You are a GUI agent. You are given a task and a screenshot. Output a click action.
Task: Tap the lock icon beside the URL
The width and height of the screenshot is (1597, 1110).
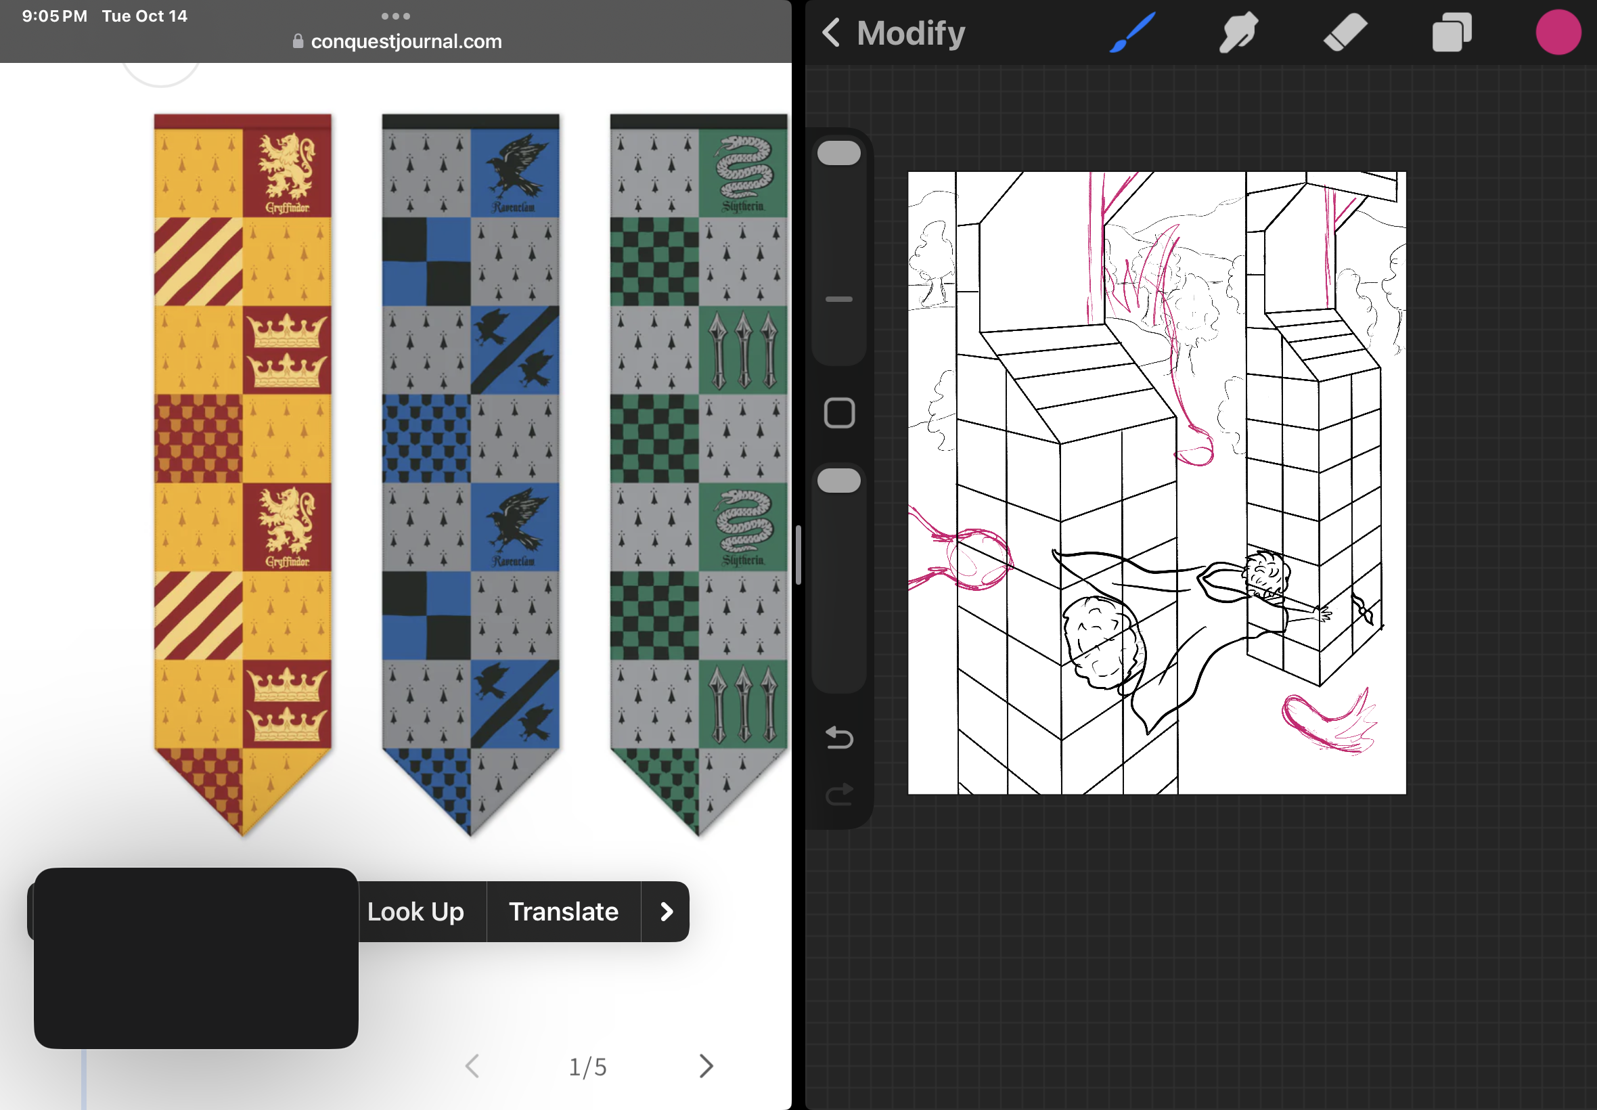pyautogui.click(x=298, y=41)
